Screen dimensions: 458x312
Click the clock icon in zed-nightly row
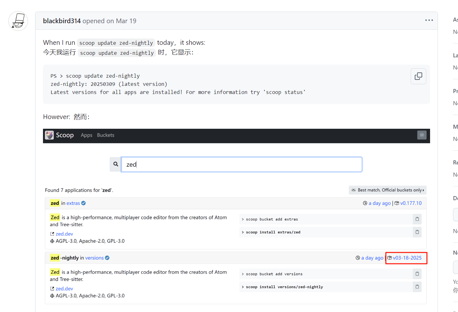(x=358, y=258)
